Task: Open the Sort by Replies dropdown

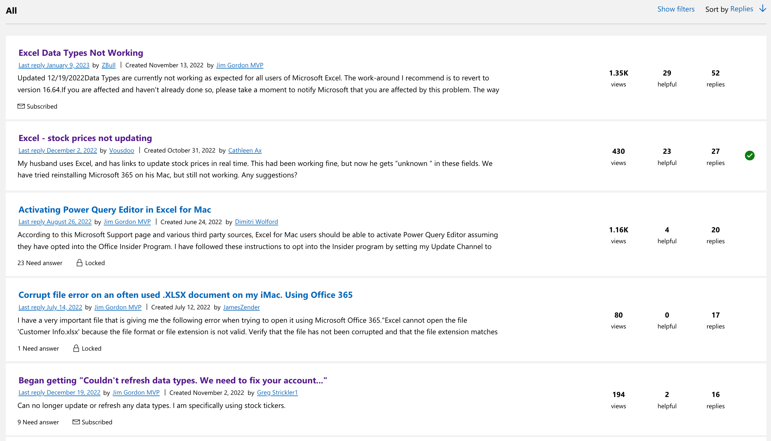Action: (x=741, y=9)
